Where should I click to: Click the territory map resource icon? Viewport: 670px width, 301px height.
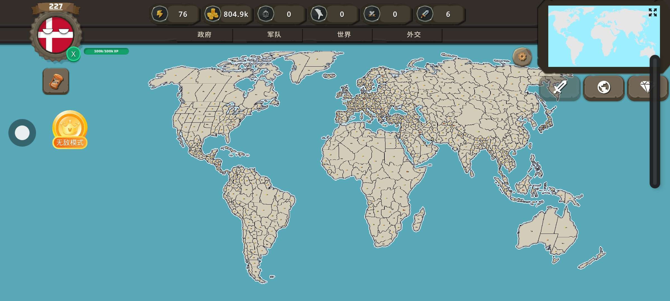tap(319, 14)
